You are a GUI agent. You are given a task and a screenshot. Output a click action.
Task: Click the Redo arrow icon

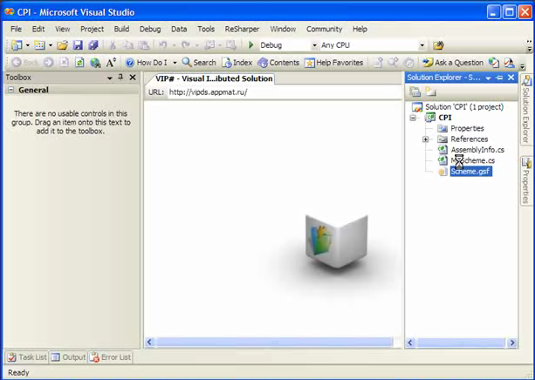186,45
